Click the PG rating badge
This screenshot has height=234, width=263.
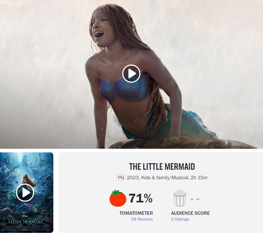[121, 178]
